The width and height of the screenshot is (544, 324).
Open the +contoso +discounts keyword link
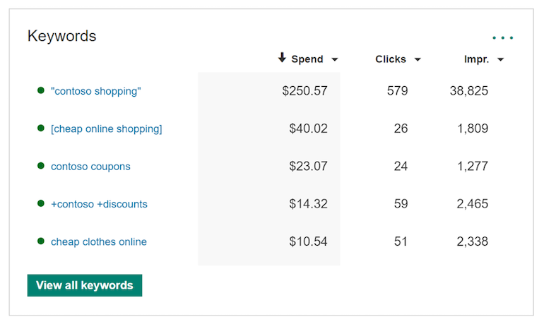(99, 204)
